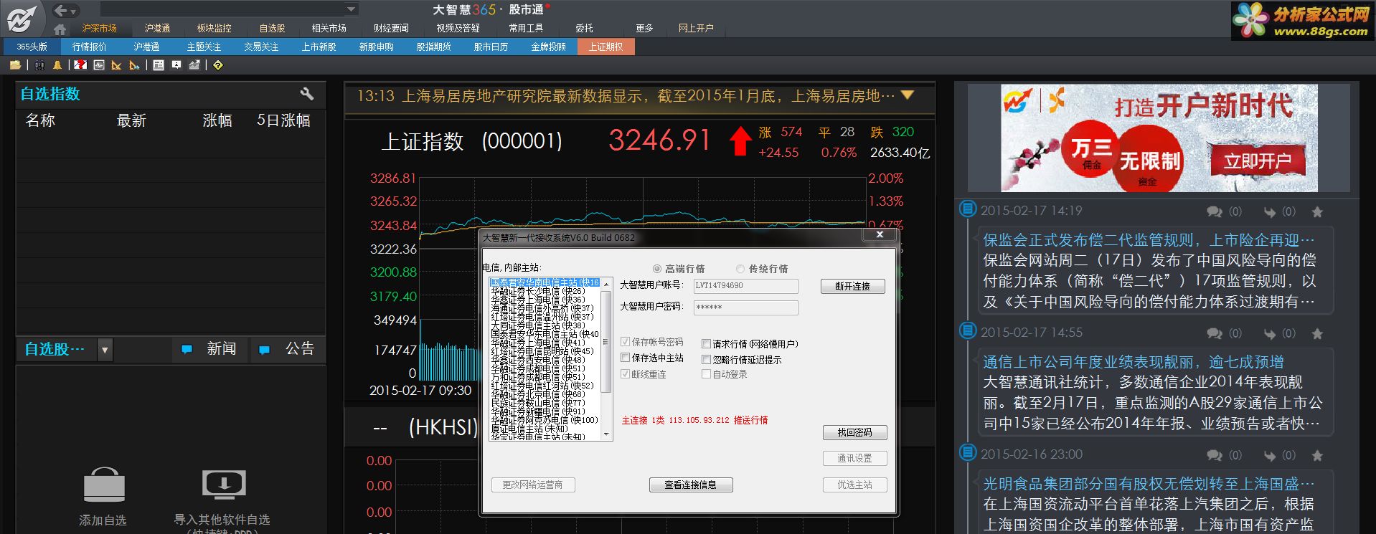1376x534 pixels.
Task: Click the 大智慧用户密码 input field
Action: (745, 307)
